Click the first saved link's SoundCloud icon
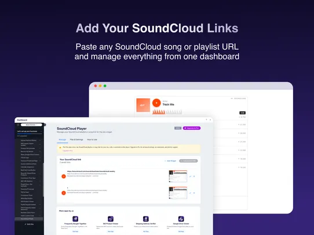 coord(64,176)
